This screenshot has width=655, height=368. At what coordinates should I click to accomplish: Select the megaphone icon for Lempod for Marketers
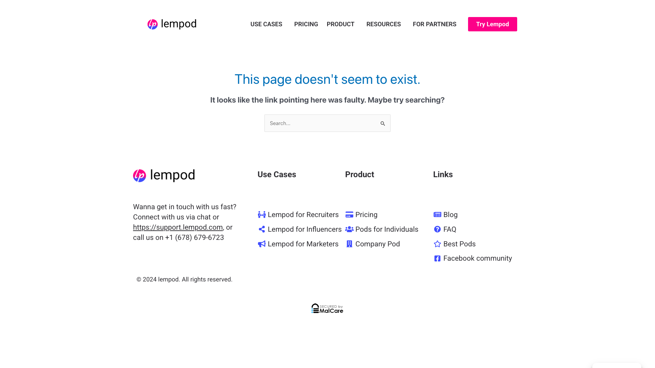[x=262, y=244]
